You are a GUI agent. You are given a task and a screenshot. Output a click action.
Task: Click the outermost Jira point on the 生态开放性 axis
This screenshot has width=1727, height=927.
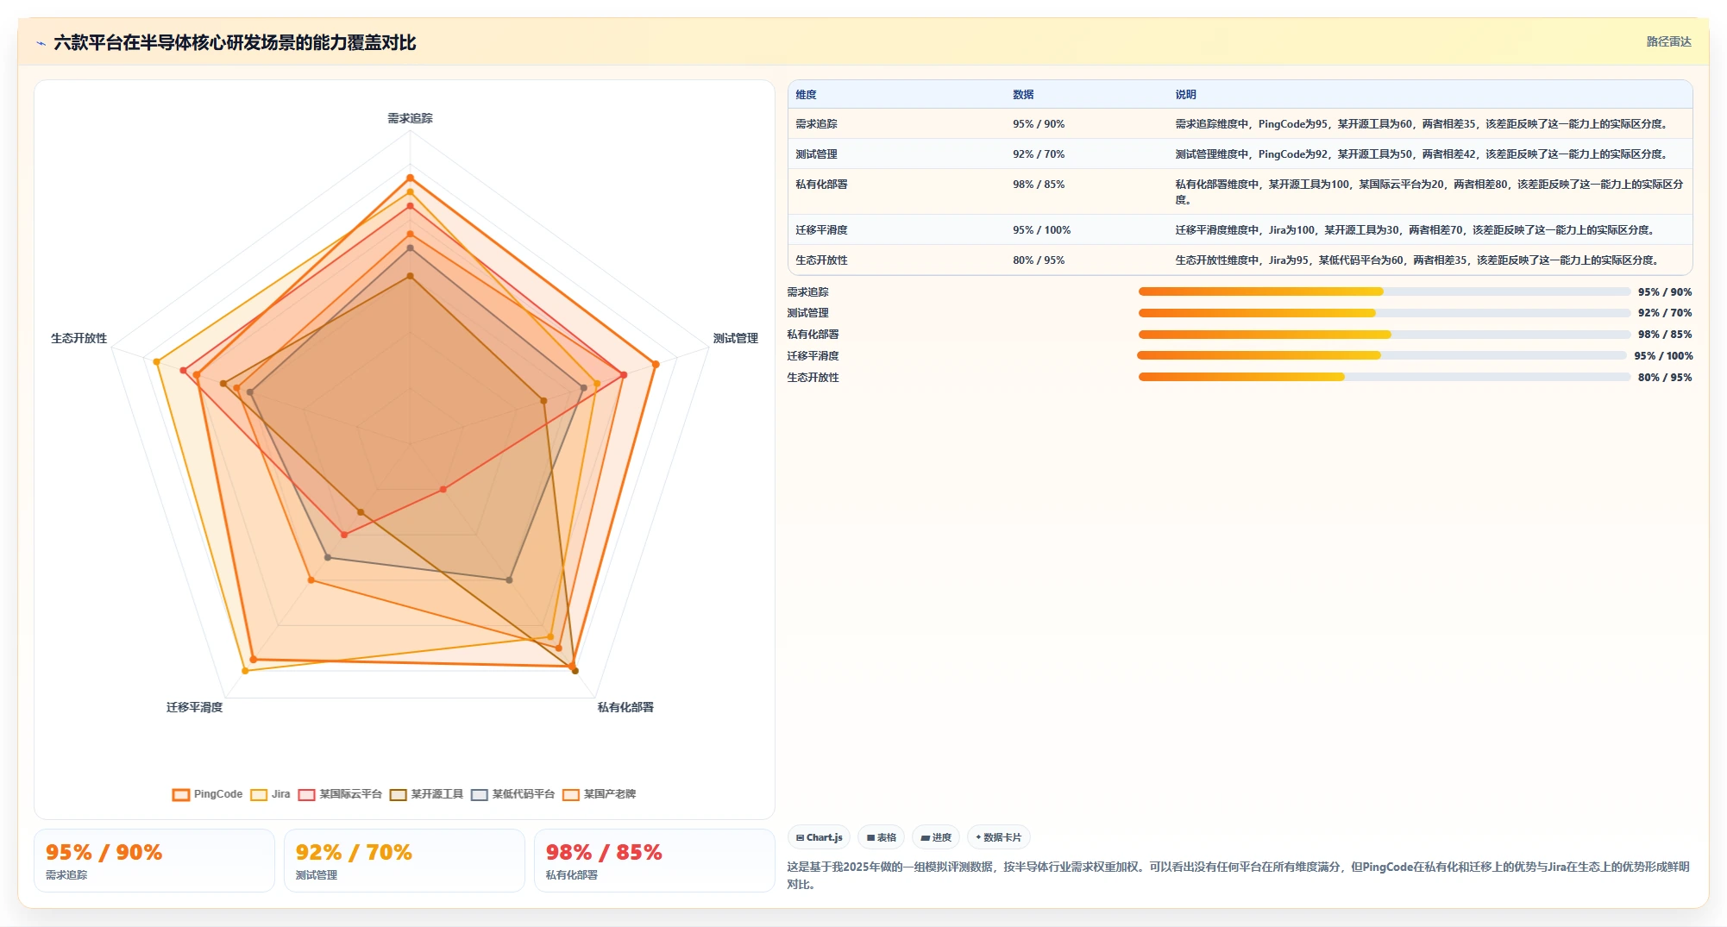(x=156, y=361)
